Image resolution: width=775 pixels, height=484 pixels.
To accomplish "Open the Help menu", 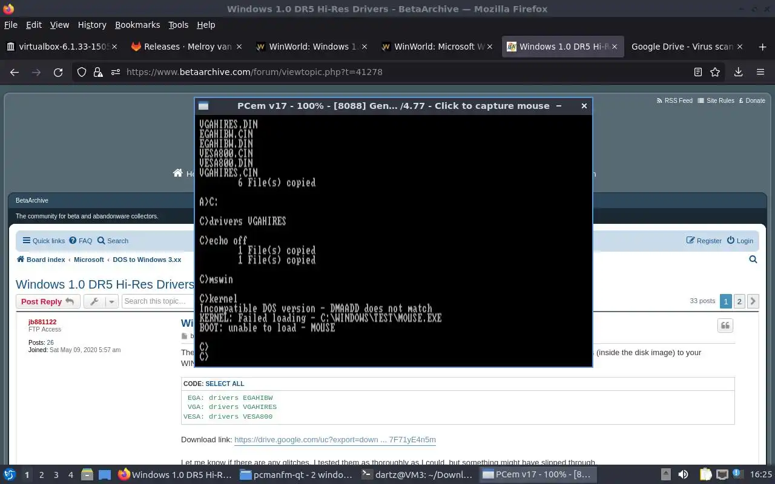I will click(206, 25).
